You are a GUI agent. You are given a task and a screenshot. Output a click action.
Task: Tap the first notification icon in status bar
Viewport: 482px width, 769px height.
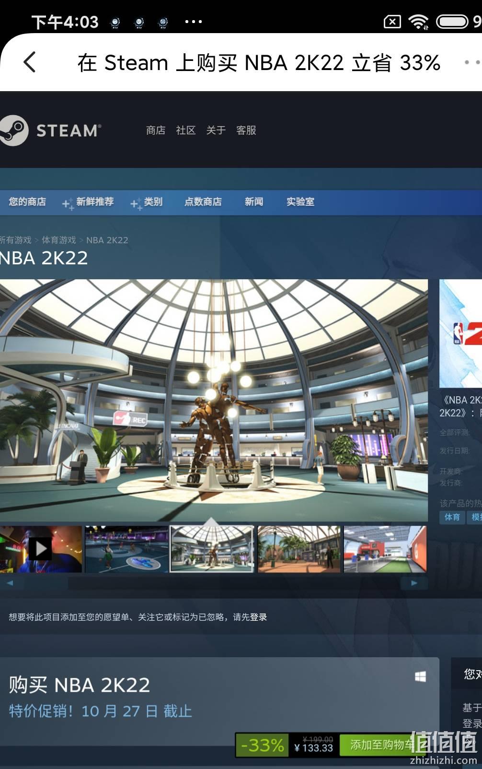click(x=115, y=22)
